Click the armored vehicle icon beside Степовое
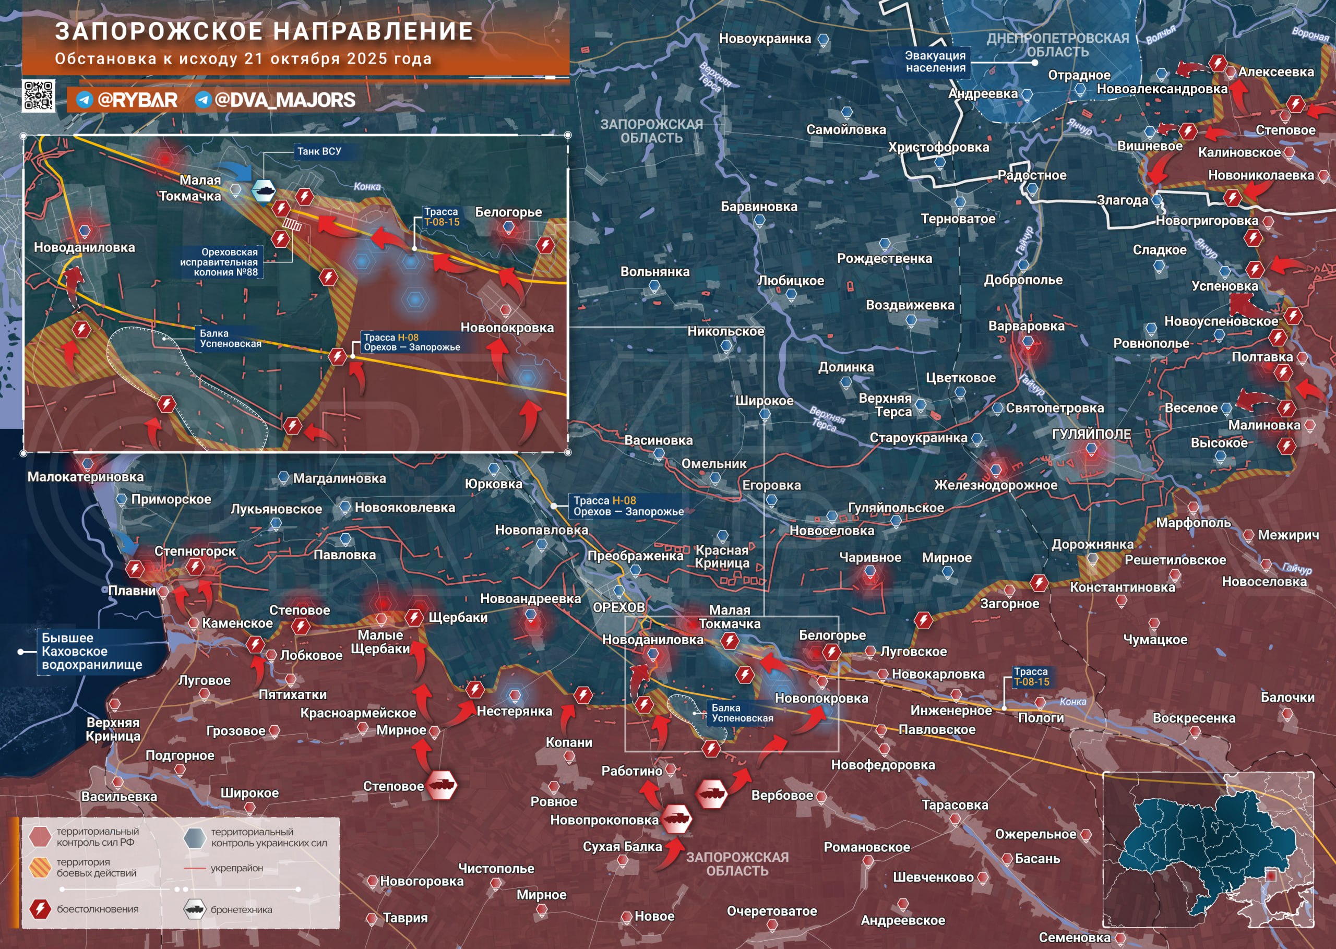This screenshot has width=1336, height=949. click(441, 785)
